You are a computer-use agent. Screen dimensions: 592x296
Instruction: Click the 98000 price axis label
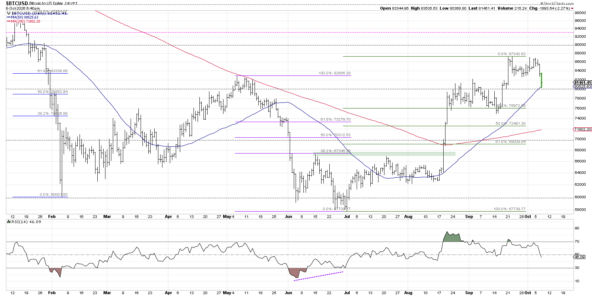[x=580, y=13]
